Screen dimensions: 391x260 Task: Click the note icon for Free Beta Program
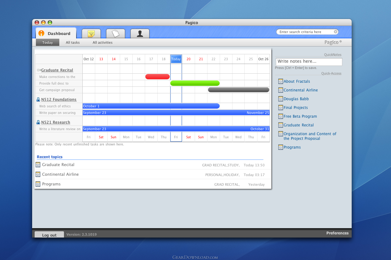281,116
